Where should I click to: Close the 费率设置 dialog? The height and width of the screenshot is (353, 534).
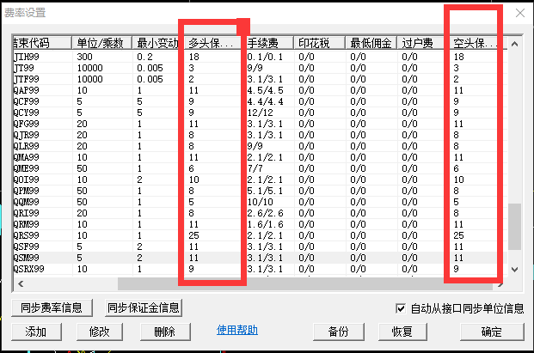point(519,13)
